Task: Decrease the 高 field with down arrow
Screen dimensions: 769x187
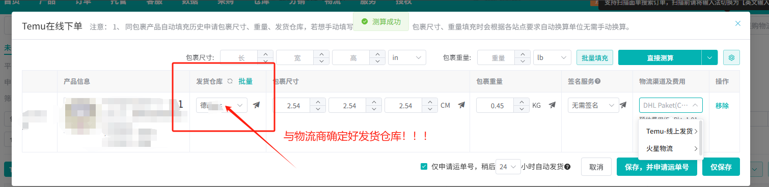Action: (377, 61)
